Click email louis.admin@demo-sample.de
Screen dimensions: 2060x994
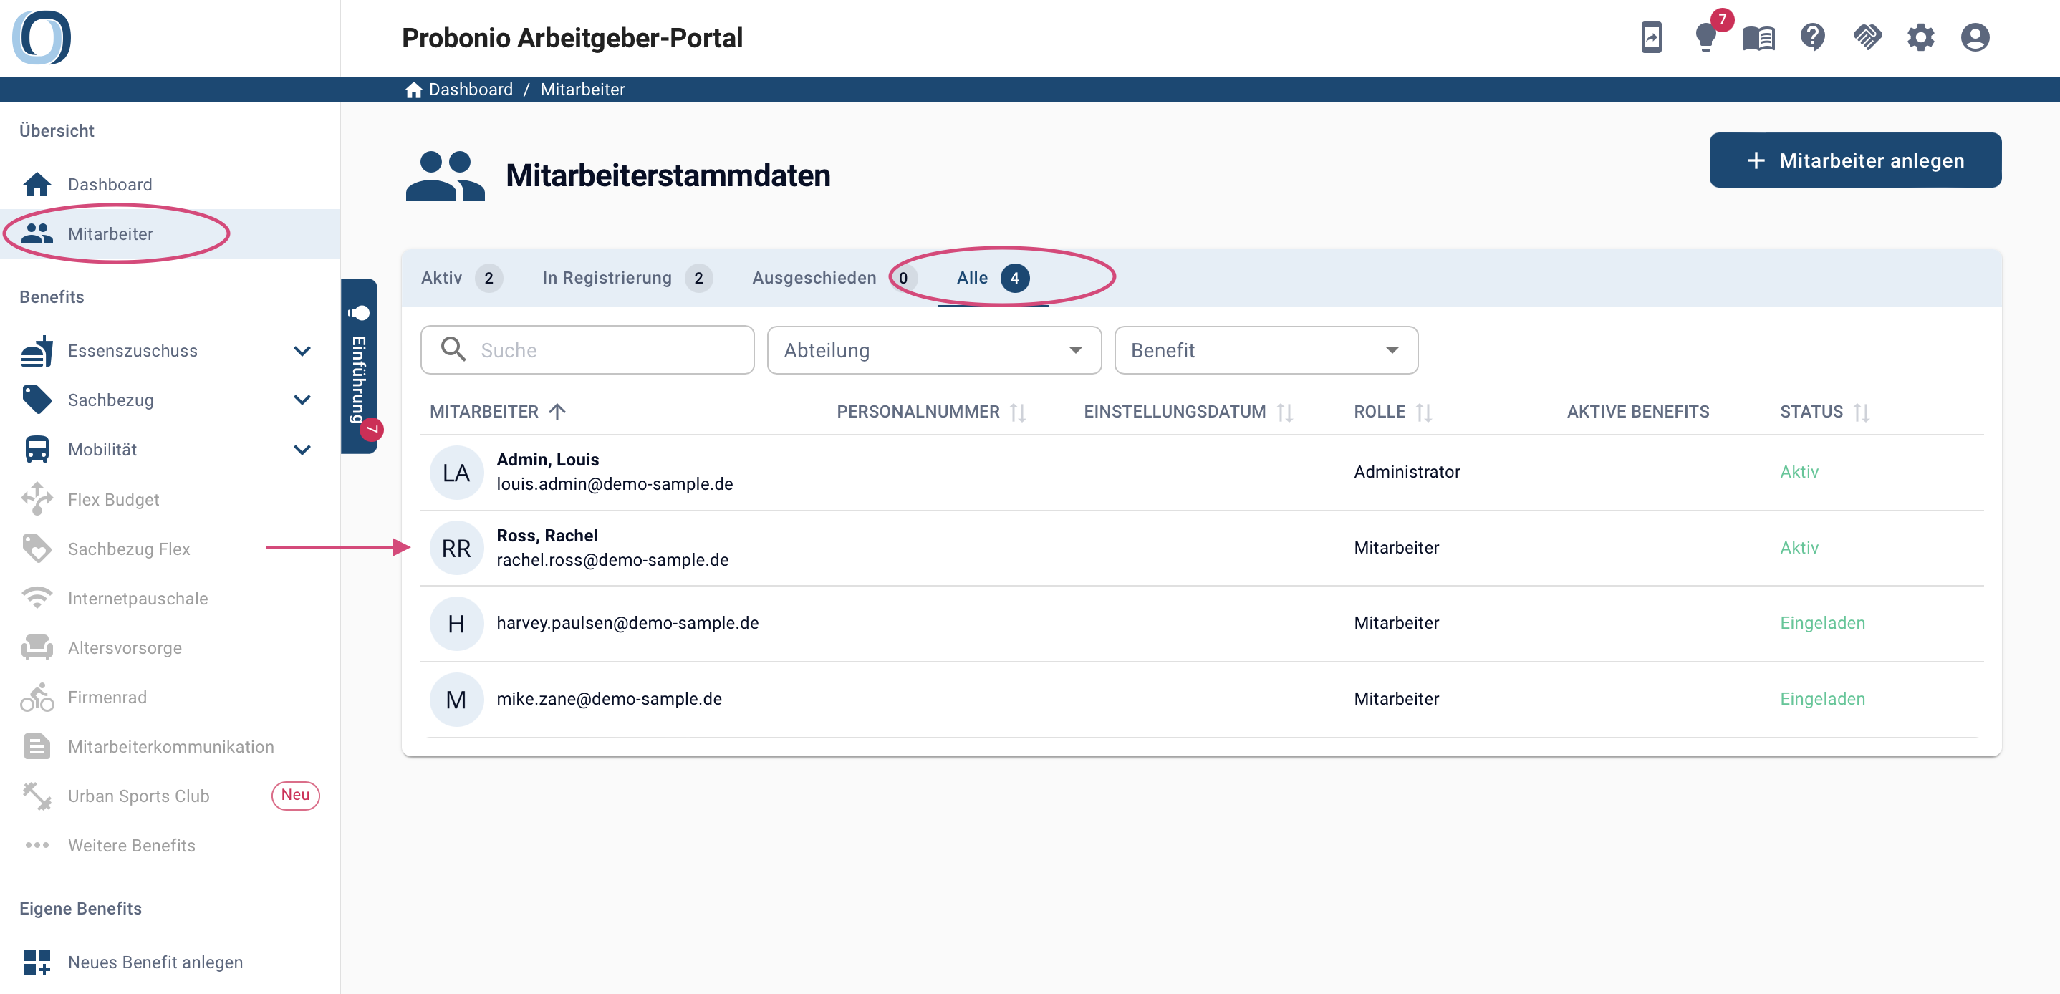615,484
